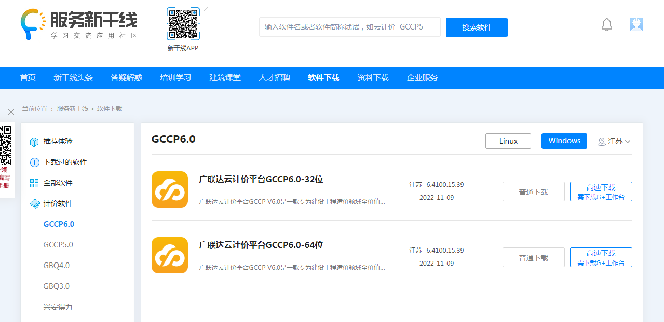Click the grid icon beside 全部软件
Screen dimensions: 664x322
[x=34, y=183]
